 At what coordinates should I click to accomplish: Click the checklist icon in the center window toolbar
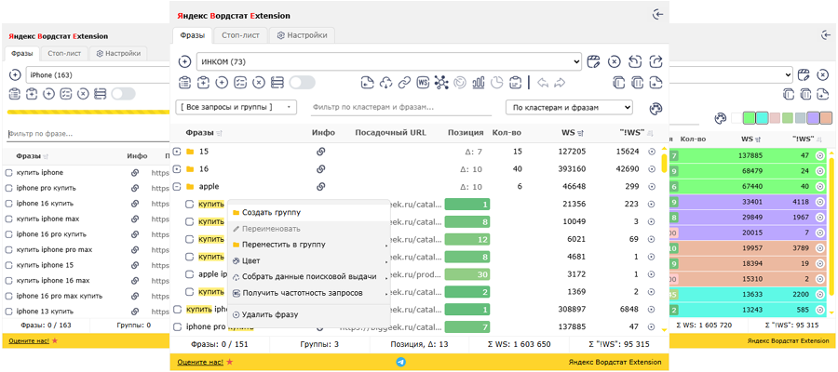click(x=240, y=83)
